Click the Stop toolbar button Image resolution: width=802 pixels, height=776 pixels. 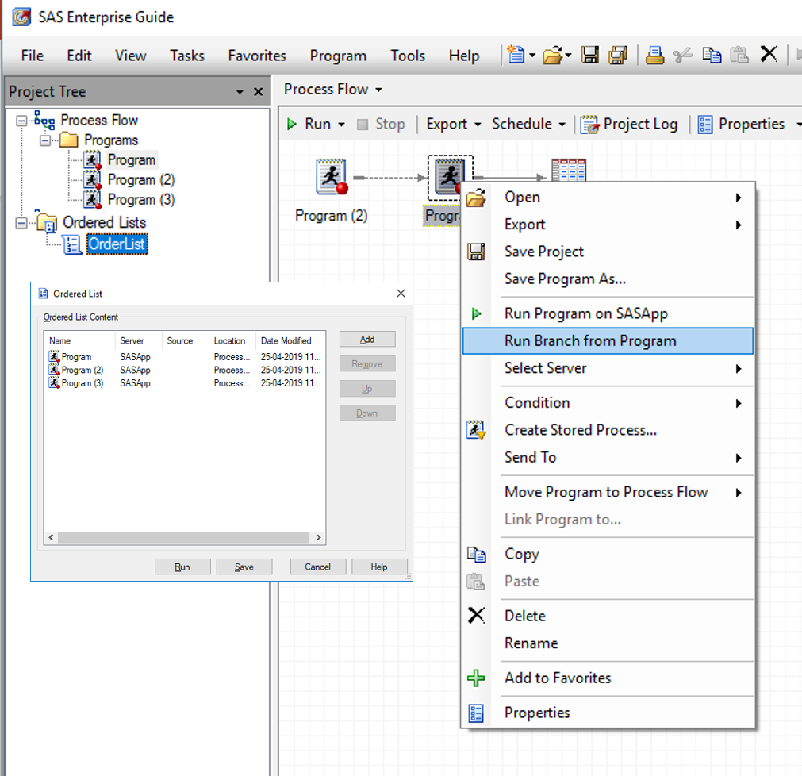[x=381, y=124]
